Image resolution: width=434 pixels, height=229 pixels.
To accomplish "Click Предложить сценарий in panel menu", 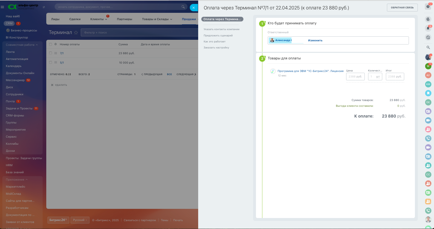I will pyautogui.click(x=218, y=36).
